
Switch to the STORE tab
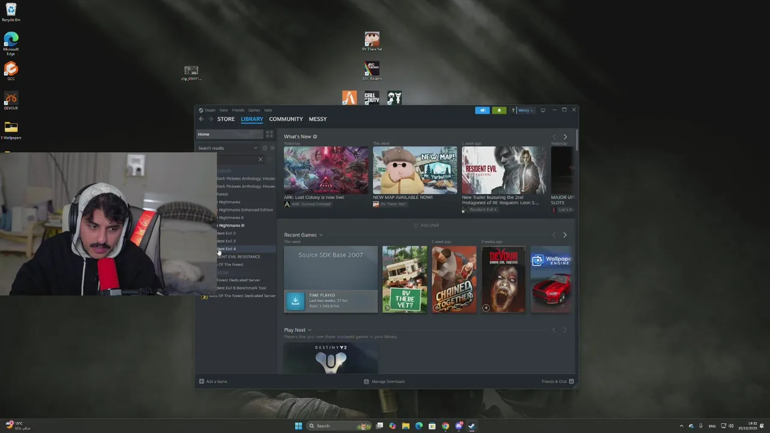226,119
